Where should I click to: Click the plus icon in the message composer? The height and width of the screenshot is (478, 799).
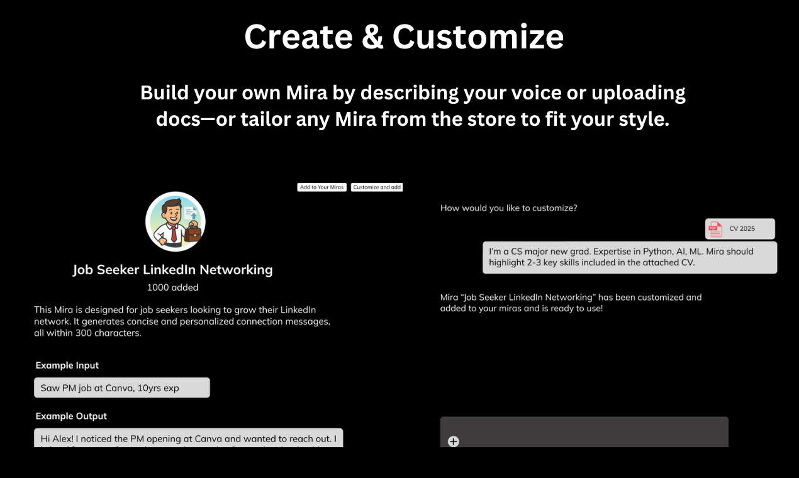pyautogui.click(x=453, y=442)
